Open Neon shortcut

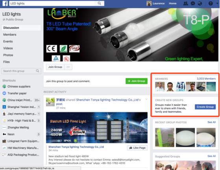tap(11, 134)
